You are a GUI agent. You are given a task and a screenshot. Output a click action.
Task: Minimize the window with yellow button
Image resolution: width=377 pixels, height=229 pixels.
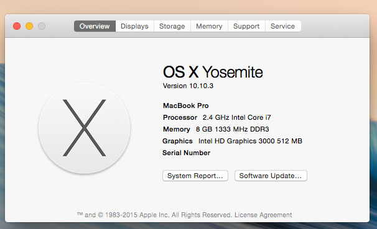tap(29, 26)
